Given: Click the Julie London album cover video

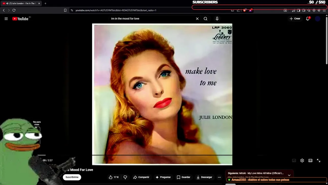Looking at the screenshot, I should click(x=162, y=94).
